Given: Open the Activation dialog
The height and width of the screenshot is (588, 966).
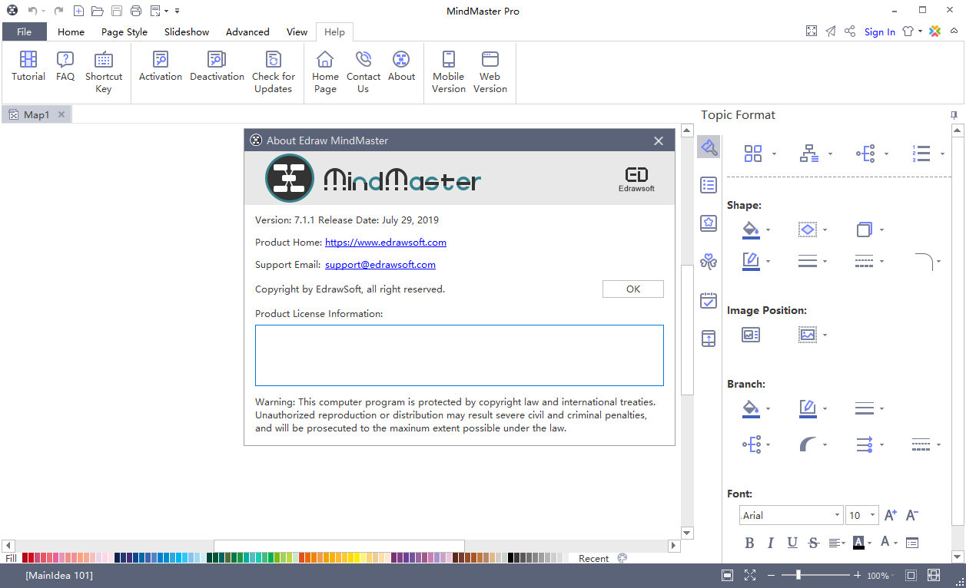Looking at the screenshot, I should click(x=161, y=67).
